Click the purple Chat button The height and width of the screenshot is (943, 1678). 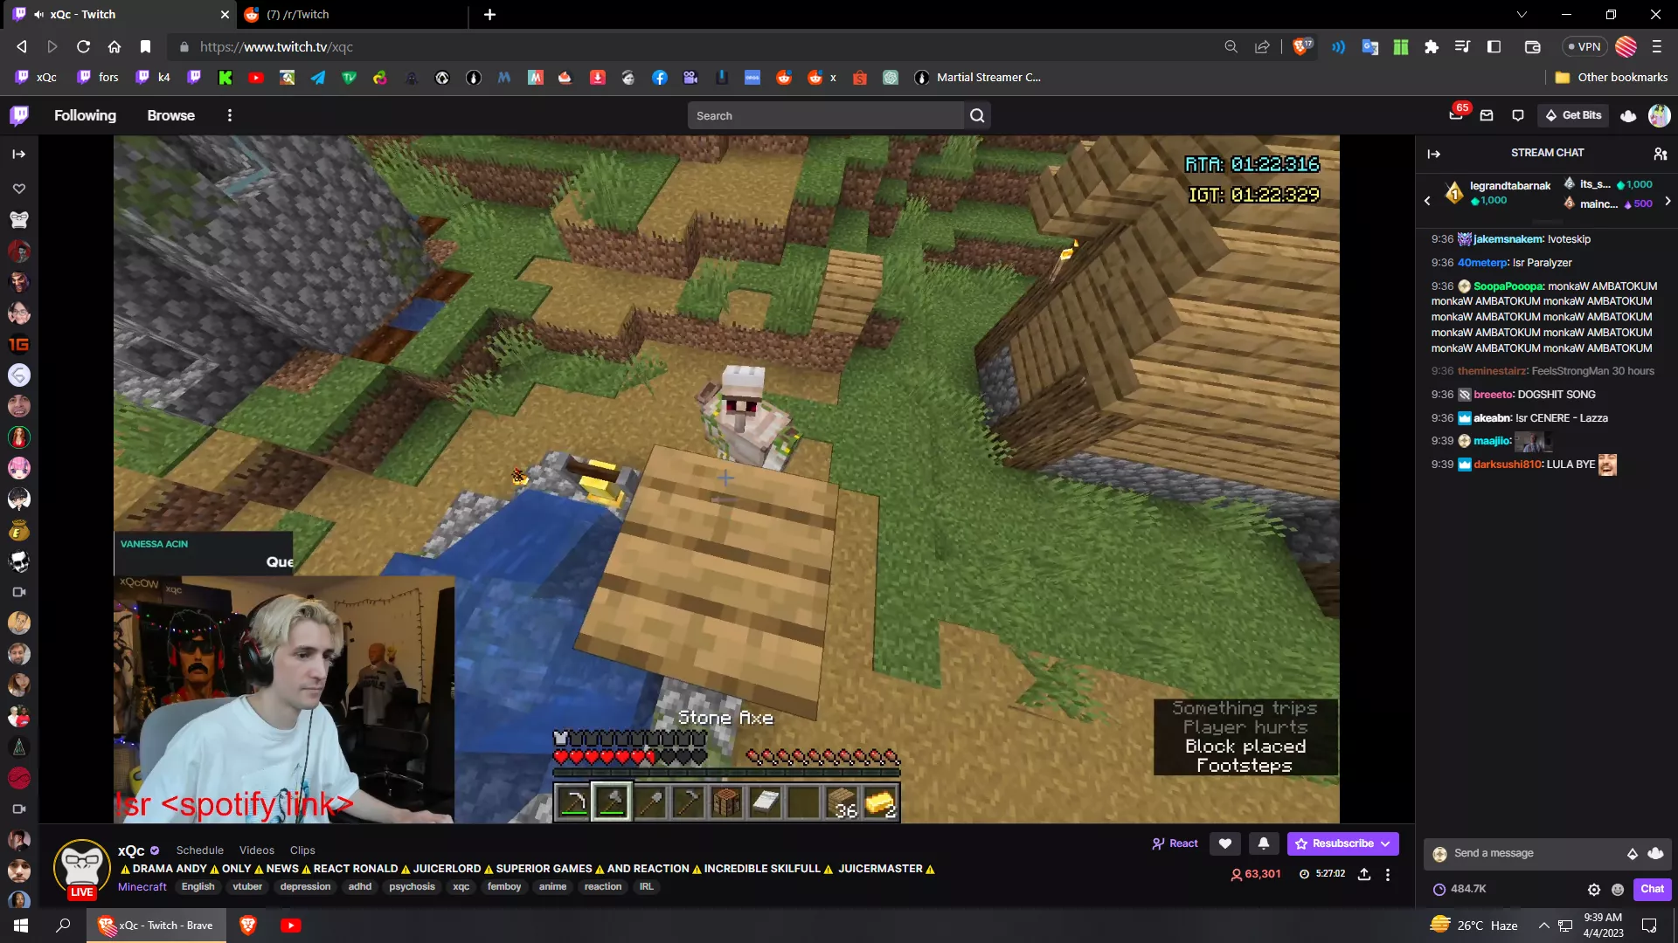click(x=1652, y=889)
